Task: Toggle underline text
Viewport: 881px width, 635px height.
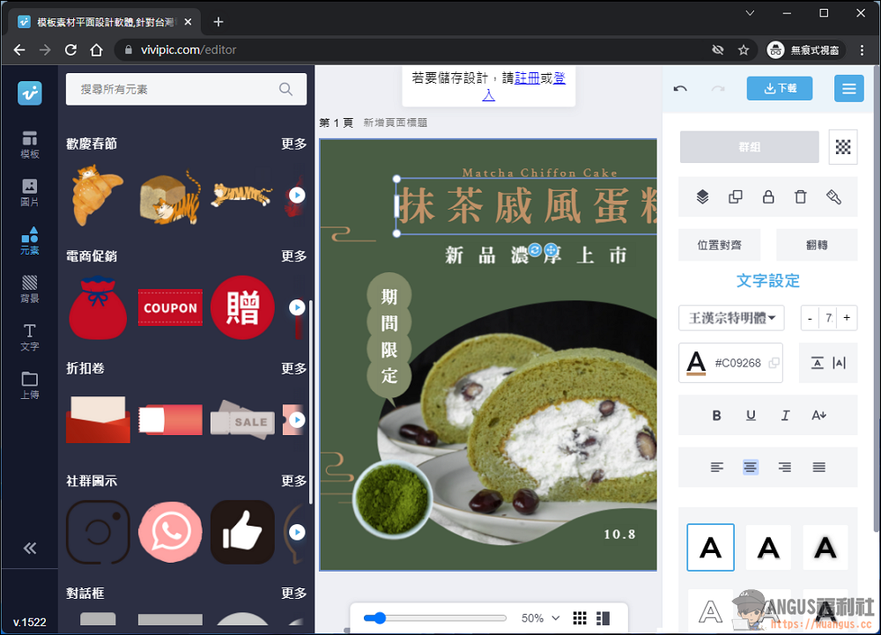Action: (751, 416)
